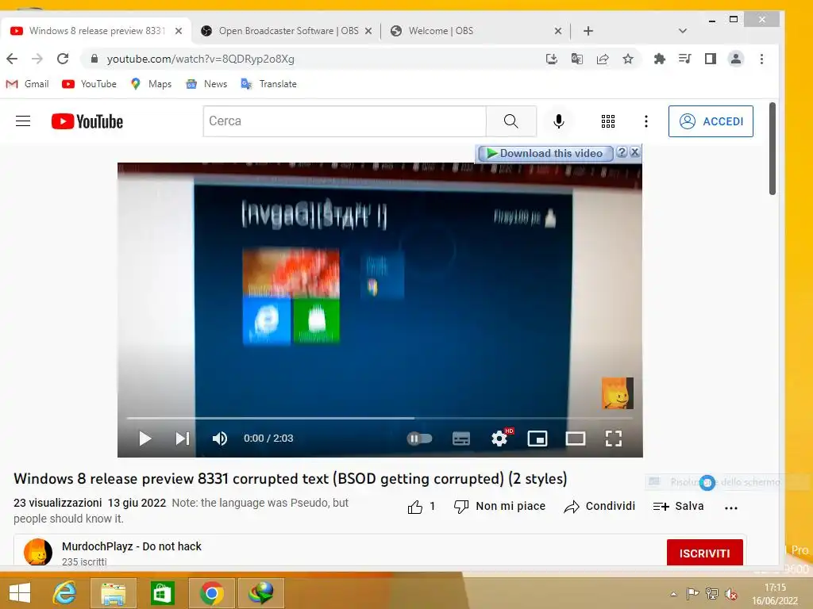This screenshot has height=609, width=813.
Task: Close the Download this video bar
Action: (635, 152)
